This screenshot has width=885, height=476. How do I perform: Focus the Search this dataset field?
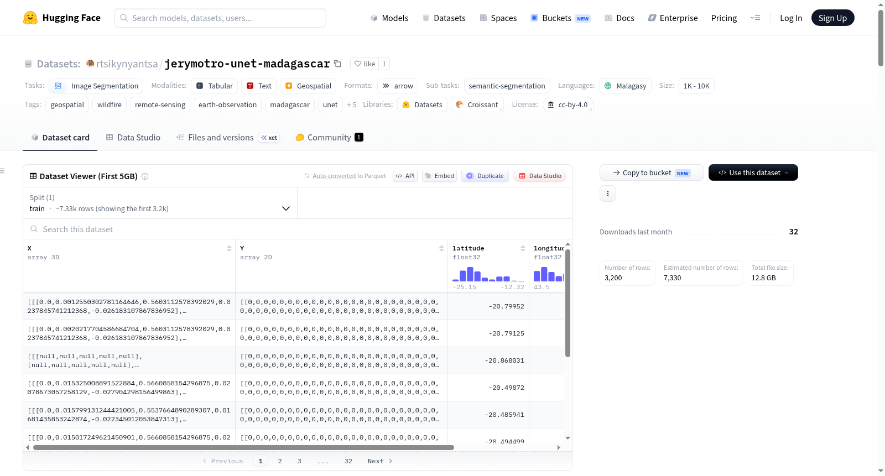pyautogui.click(x=298, y=229)
